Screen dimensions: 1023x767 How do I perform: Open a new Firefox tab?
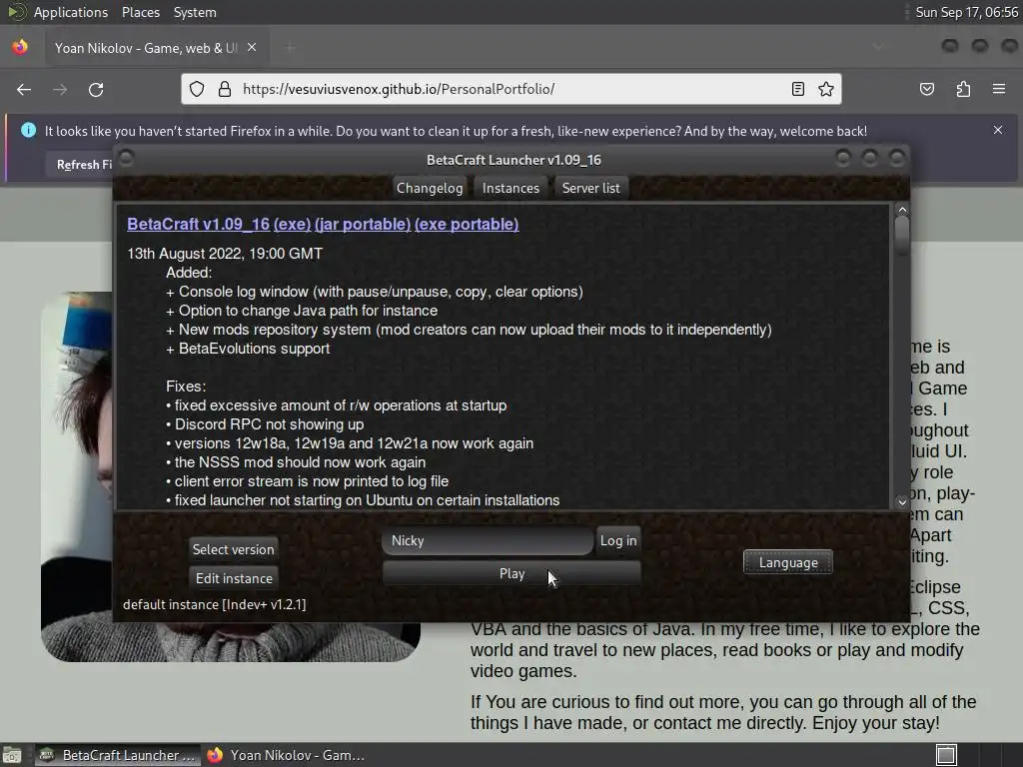(290, 48)
